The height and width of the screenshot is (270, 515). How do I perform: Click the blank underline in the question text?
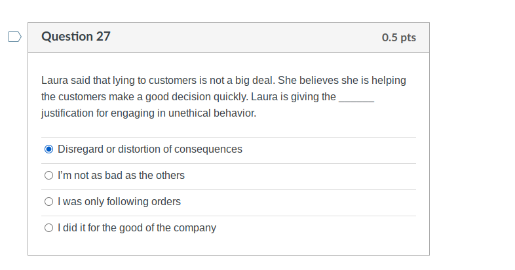pyautogui.click(x=356, y=101)
